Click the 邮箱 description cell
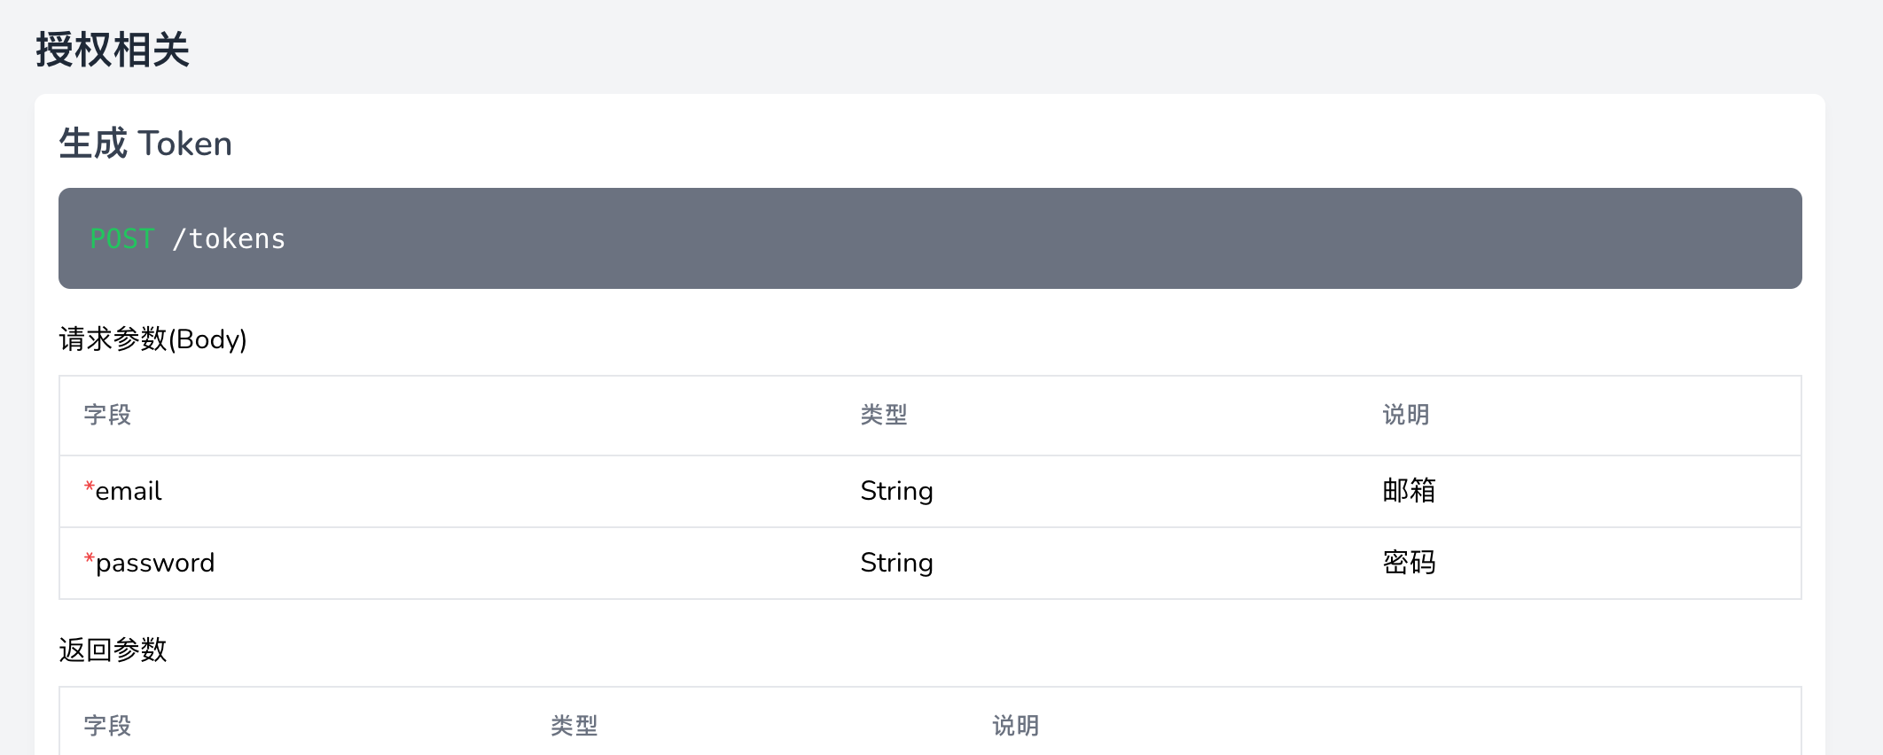Screen dimensions: 1883x755 1409,491
